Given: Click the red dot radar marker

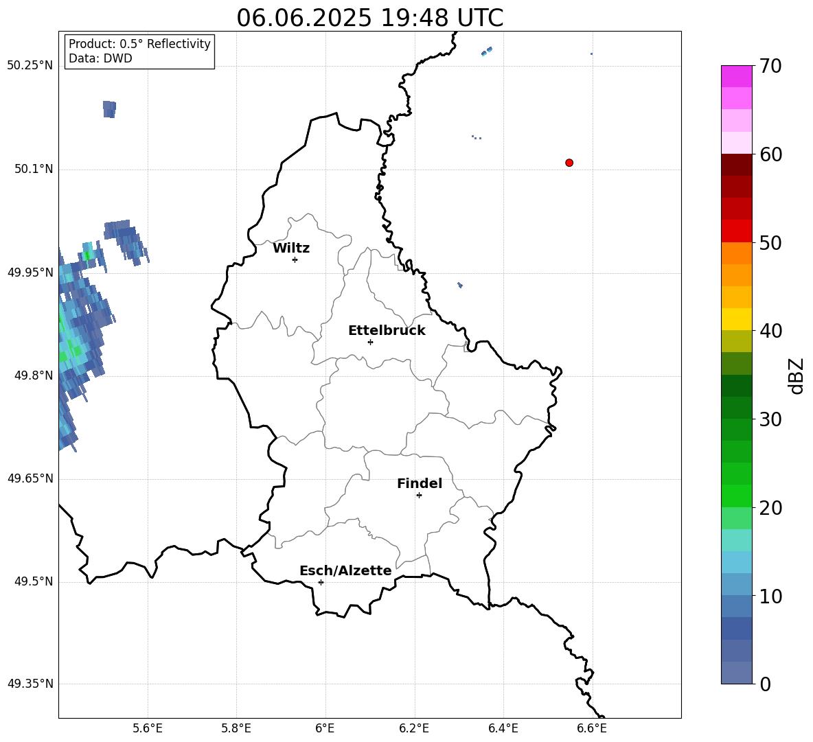Looking at the screenshot, I should click(x=569, y=163).
